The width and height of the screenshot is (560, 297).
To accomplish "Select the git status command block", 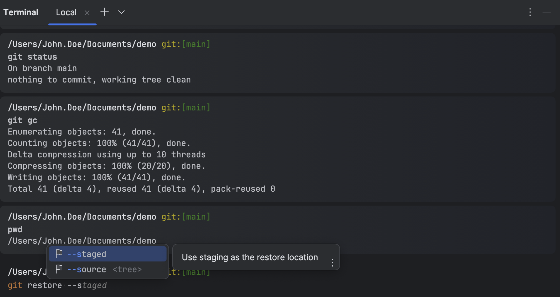I will pos(127,62).
